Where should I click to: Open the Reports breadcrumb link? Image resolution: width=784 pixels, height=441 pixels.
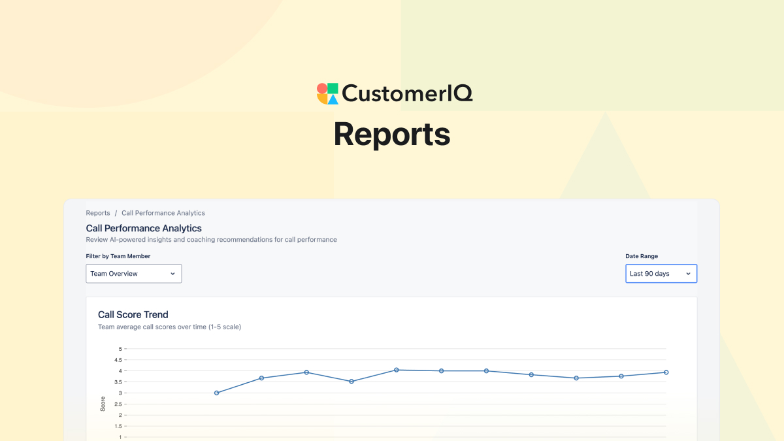[x=98, y=212]
